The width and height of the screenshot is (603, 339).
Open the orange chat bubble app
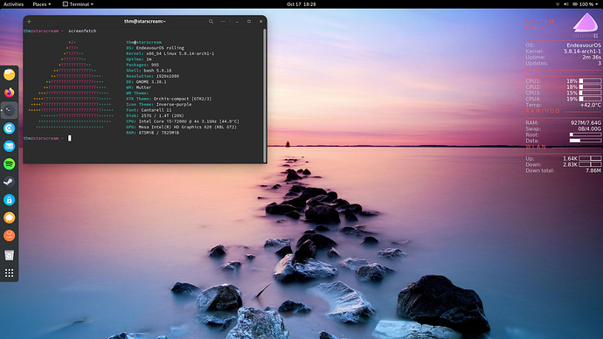10,218
